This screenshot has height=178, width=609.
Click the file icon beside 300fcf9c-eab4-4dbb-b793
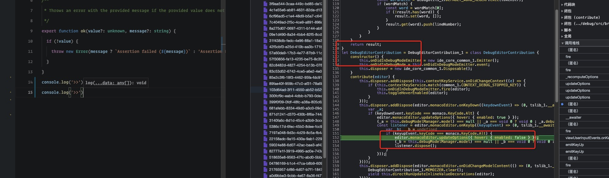(265, 96)
